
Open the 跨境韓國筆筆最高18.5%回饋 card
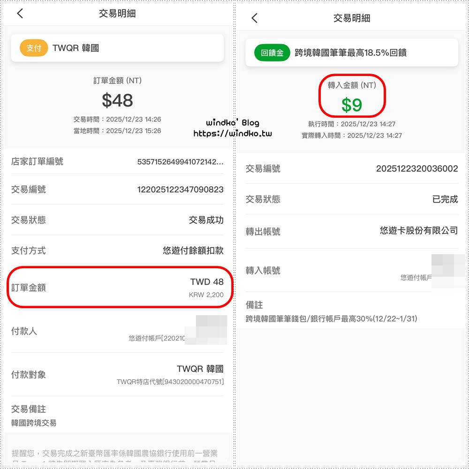click(351, 53)
